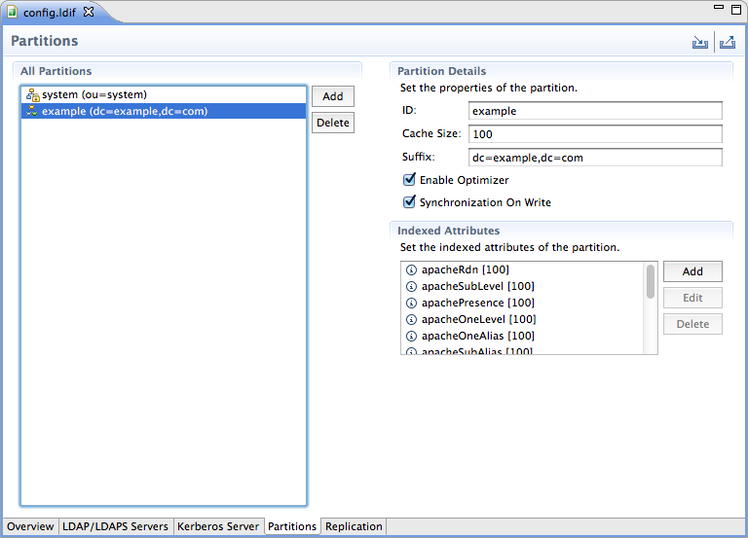Click into the Cache Size field

click(x=595, y=134)
